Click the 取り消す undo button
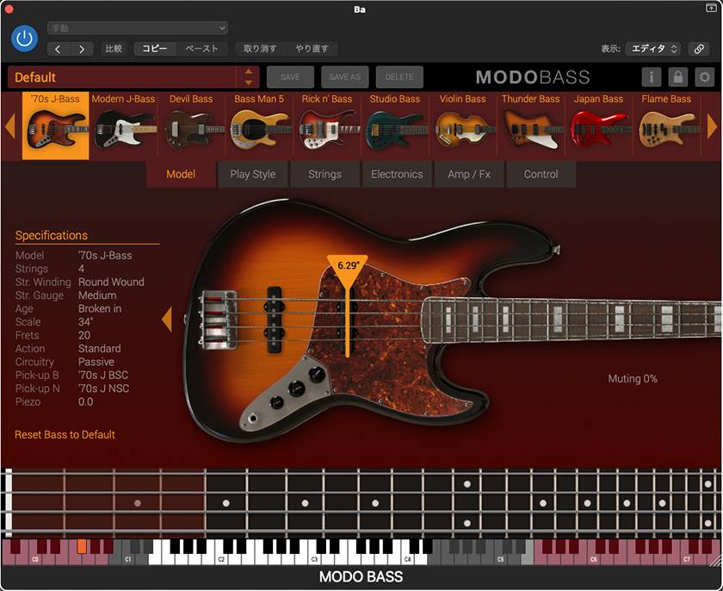Image resolution: width=723 pixels, height=591 pixels. pos(260,49)
